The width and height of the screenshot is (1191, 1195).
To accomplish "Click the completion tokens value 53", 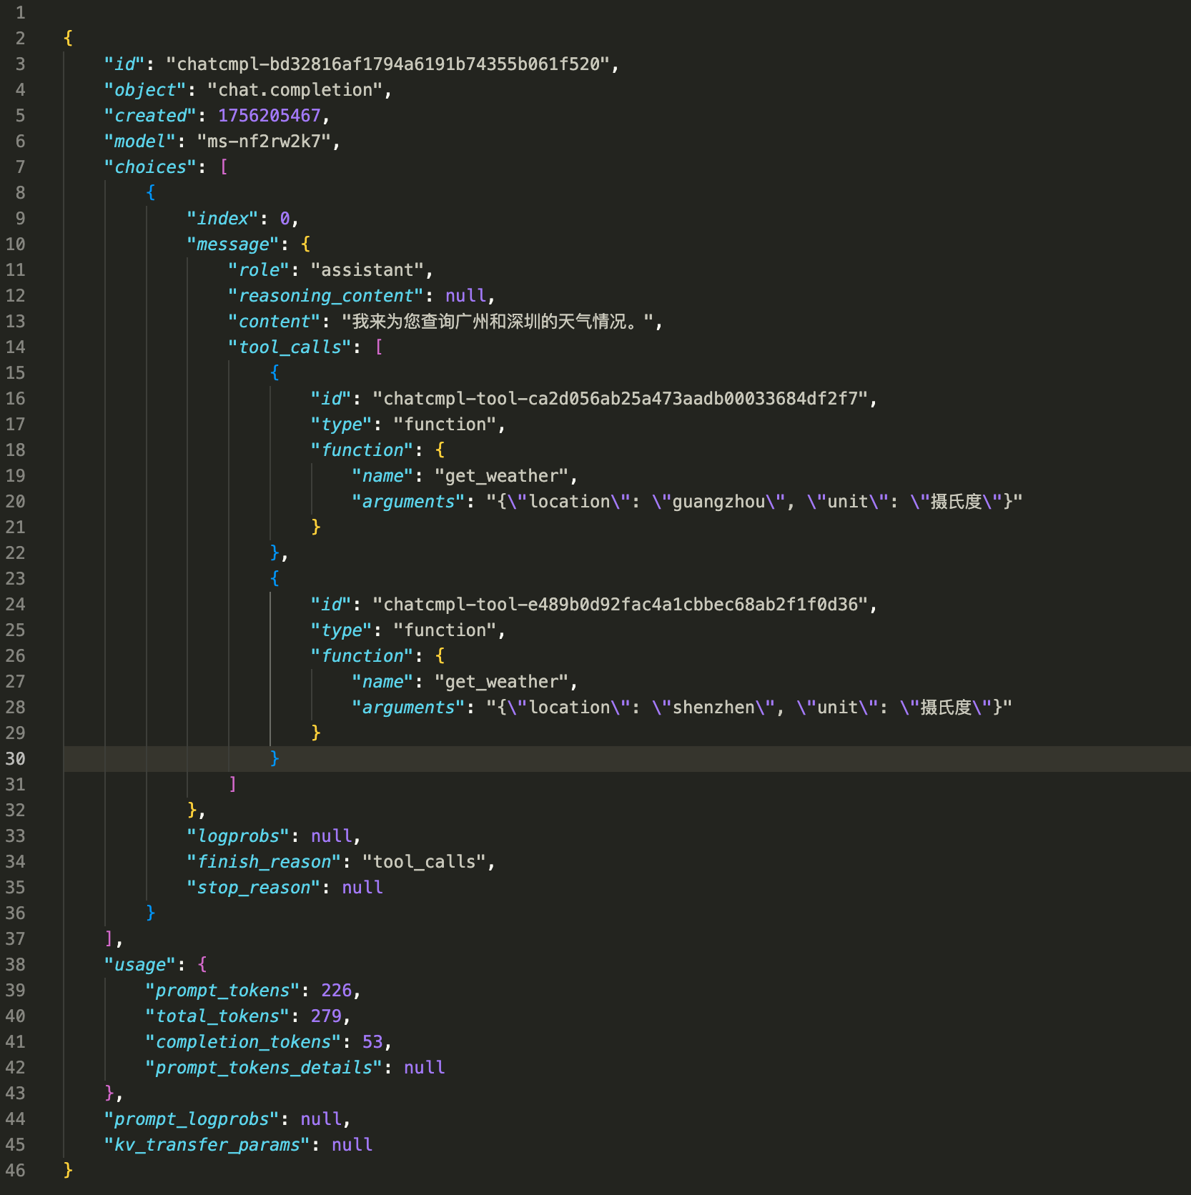I will click(x=372, y=1042).
